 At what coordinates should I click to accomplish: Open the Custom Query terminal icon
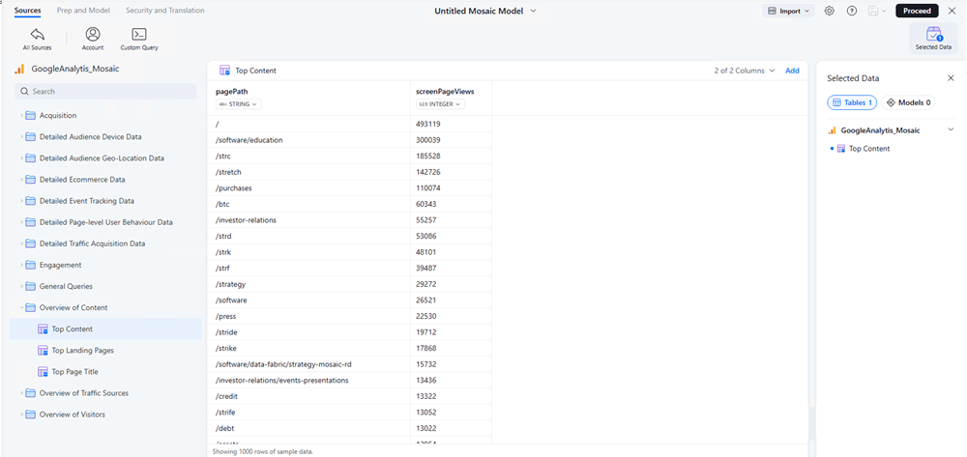(x=139, y=35)
